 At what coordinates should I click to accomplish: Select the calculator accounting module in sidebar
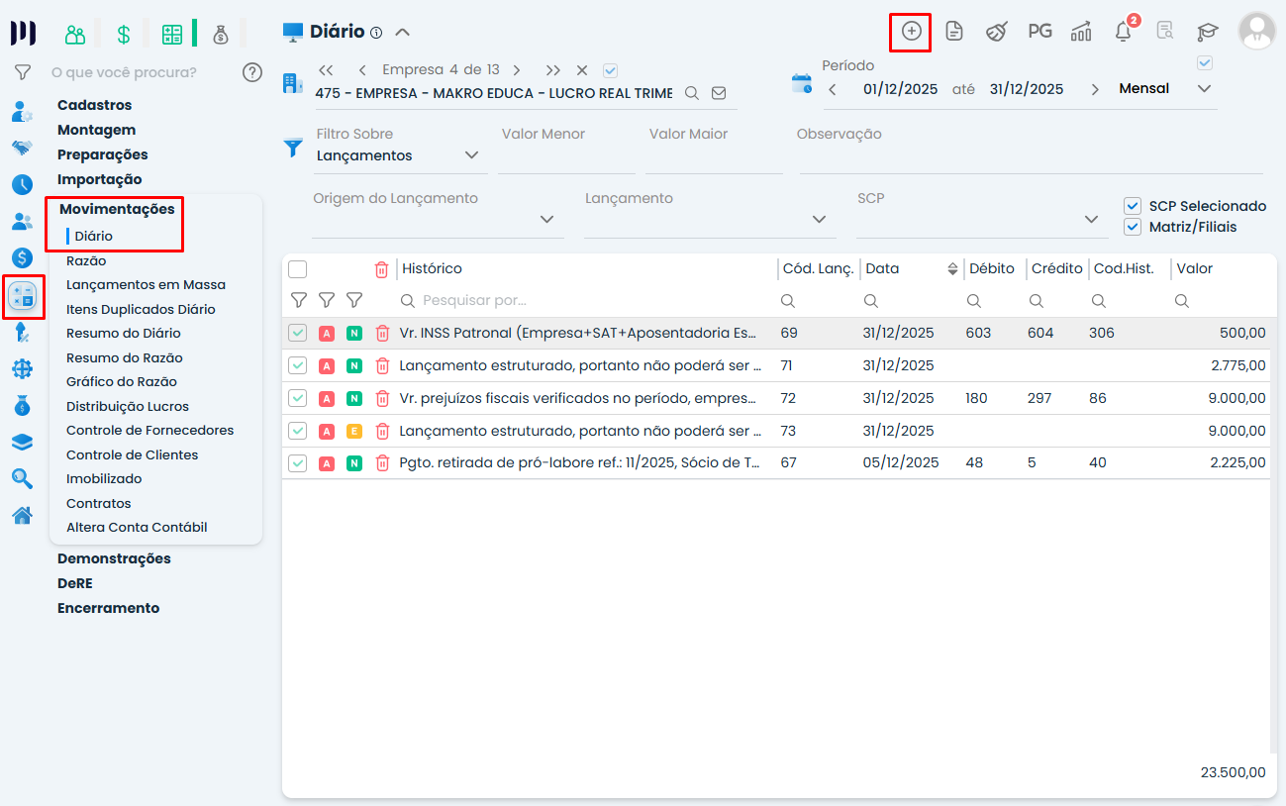[22, 295]
